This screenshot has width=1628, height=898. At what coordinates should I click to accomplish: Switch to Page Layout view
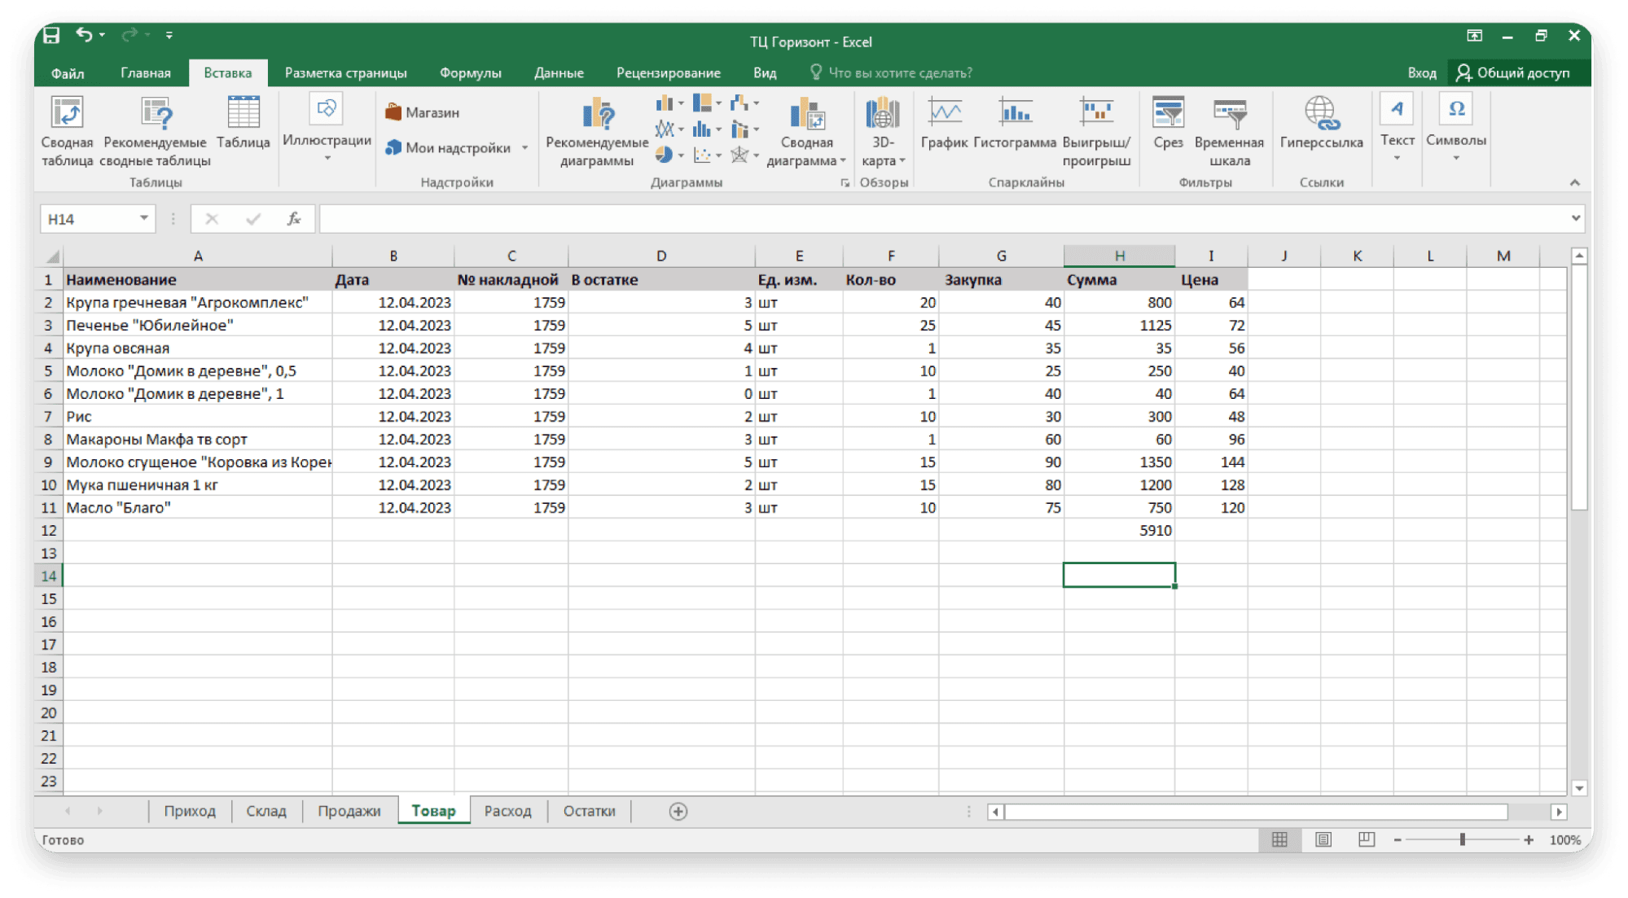[1323, 839]
